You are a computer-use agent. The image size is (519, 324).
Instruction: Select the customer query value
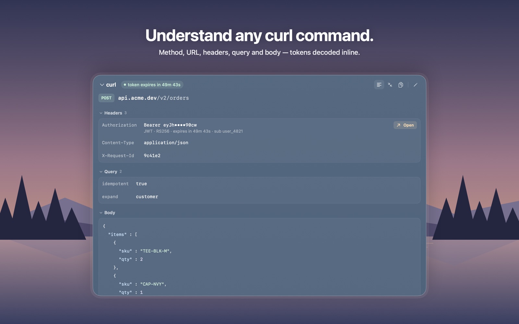[x=147, y=197]
